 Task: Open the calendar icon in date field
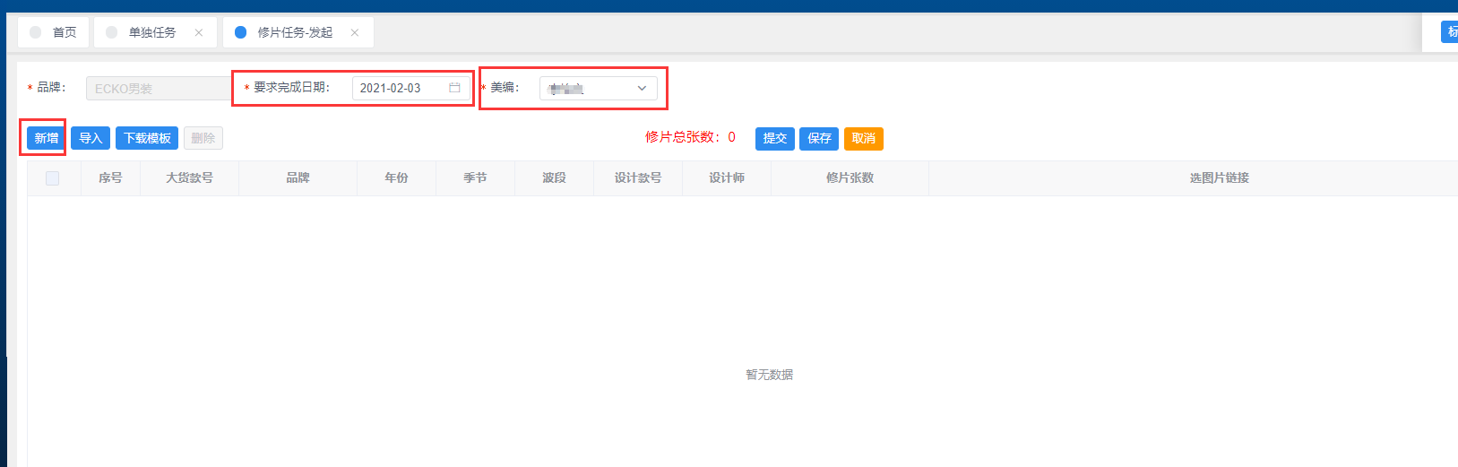[x=454, y=88]
